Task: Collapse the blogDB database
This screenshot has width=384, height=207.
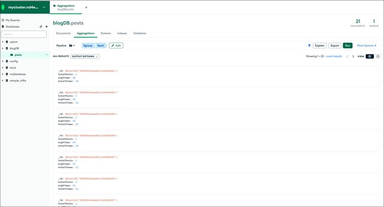Action: pyautogui.click(x=2, y=48)
